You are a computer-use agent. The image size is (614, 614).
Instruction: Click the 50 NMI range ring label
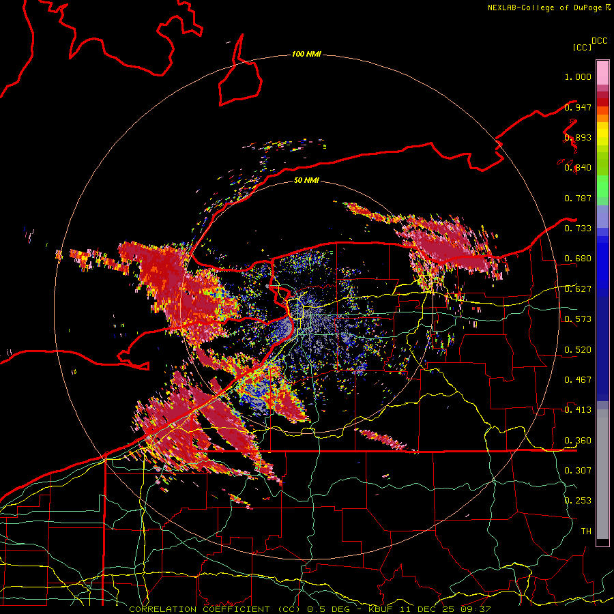[x=306, y=180]
